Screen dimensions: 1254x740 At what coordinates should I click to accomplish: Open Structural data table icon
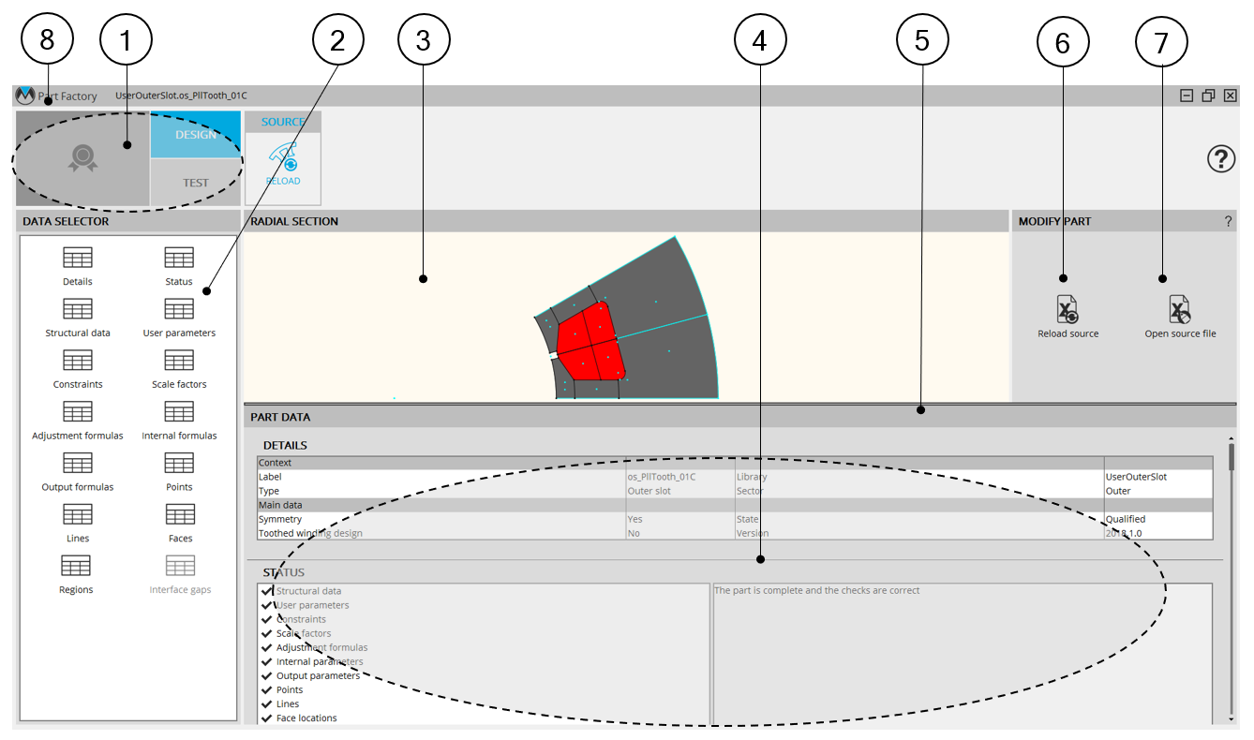click(77, 310)
